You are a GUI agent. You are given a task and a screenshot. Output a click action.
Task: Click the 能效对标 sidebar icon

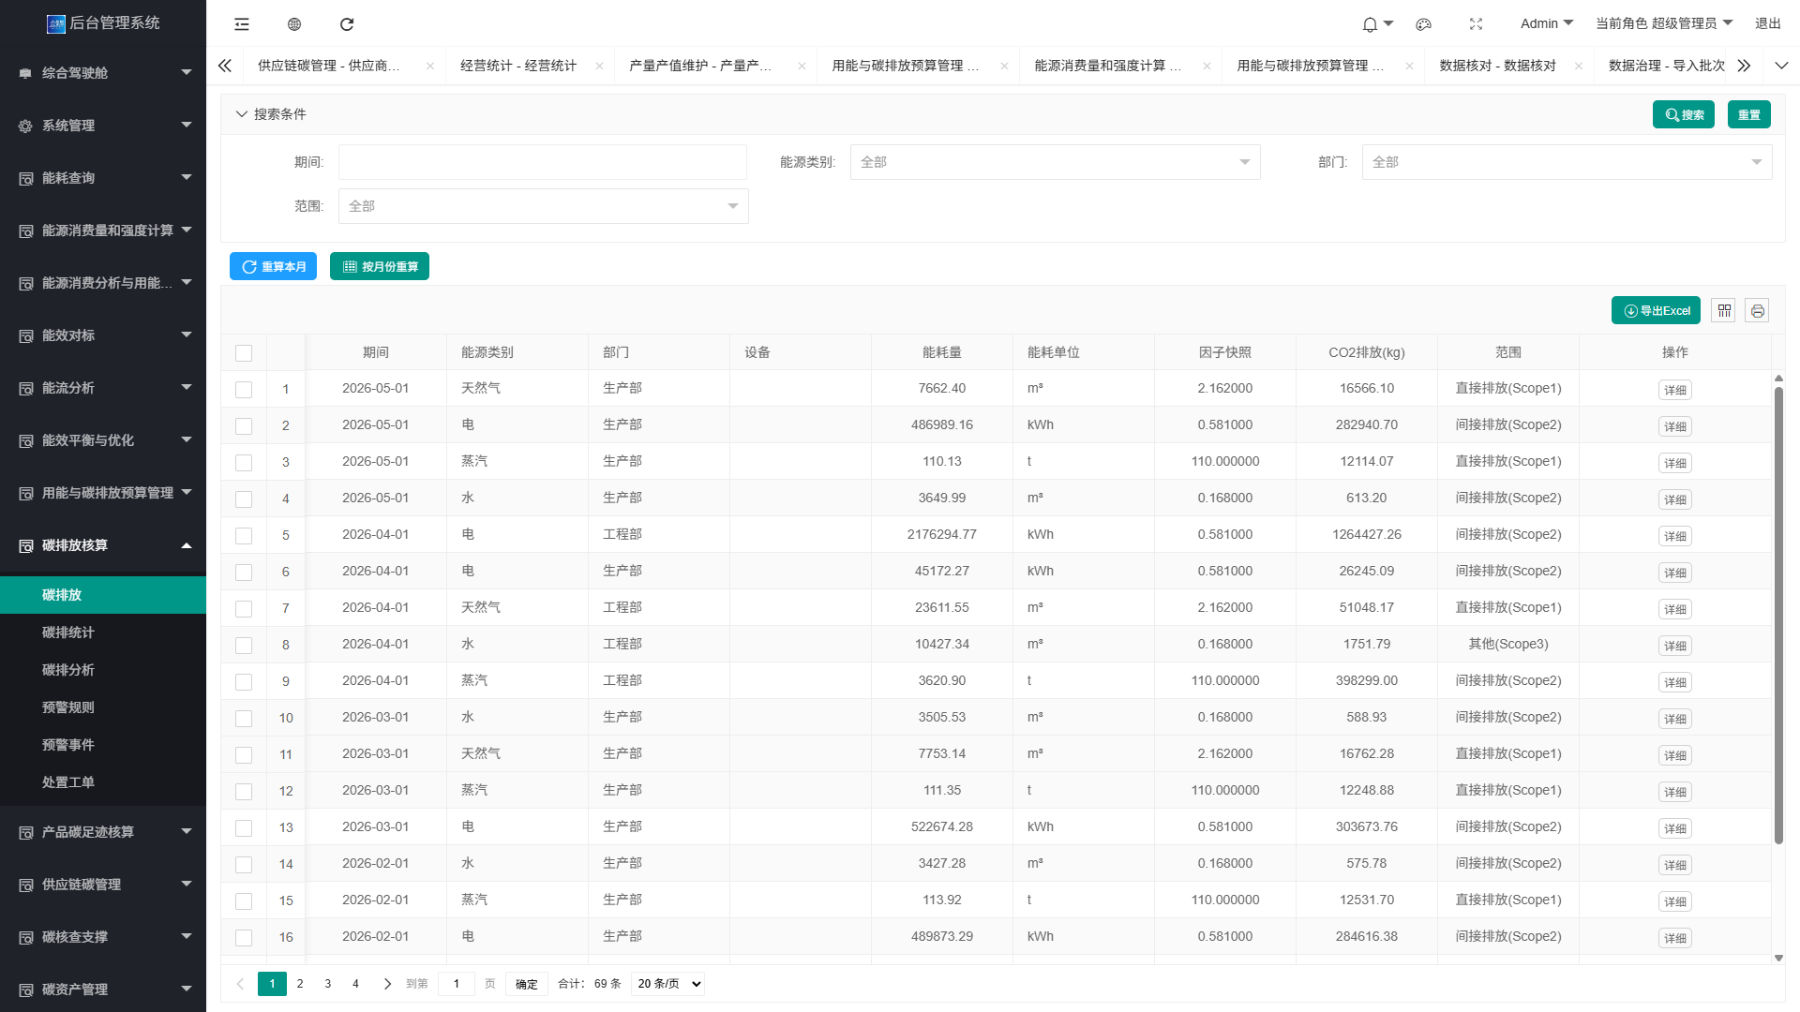25,335
